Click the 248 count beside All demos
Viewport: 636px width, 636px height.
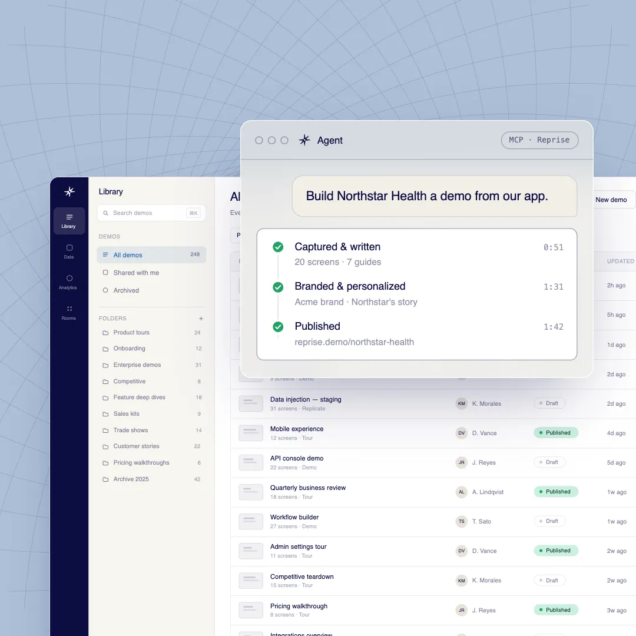pos(195,254)
